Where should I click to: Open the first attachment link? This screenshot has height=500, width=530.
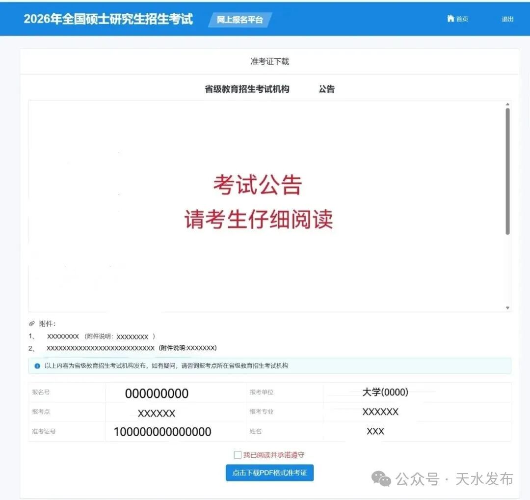(63, 336)
